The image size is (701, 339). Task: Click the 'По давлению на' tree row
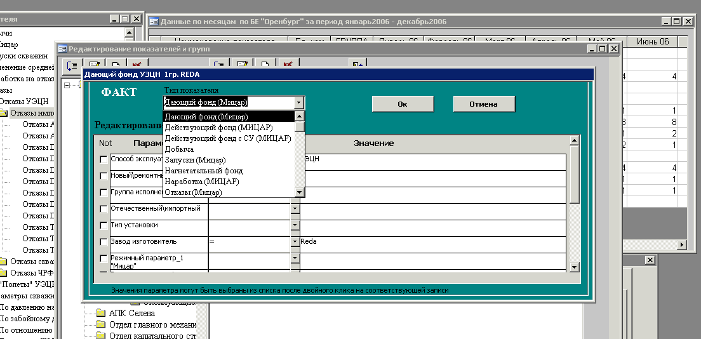(27, 307)
